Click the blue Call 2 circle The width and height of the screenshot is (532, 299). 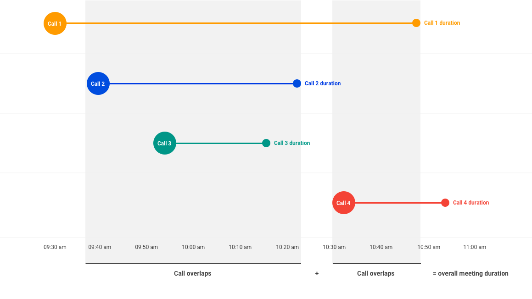point(98,83)
